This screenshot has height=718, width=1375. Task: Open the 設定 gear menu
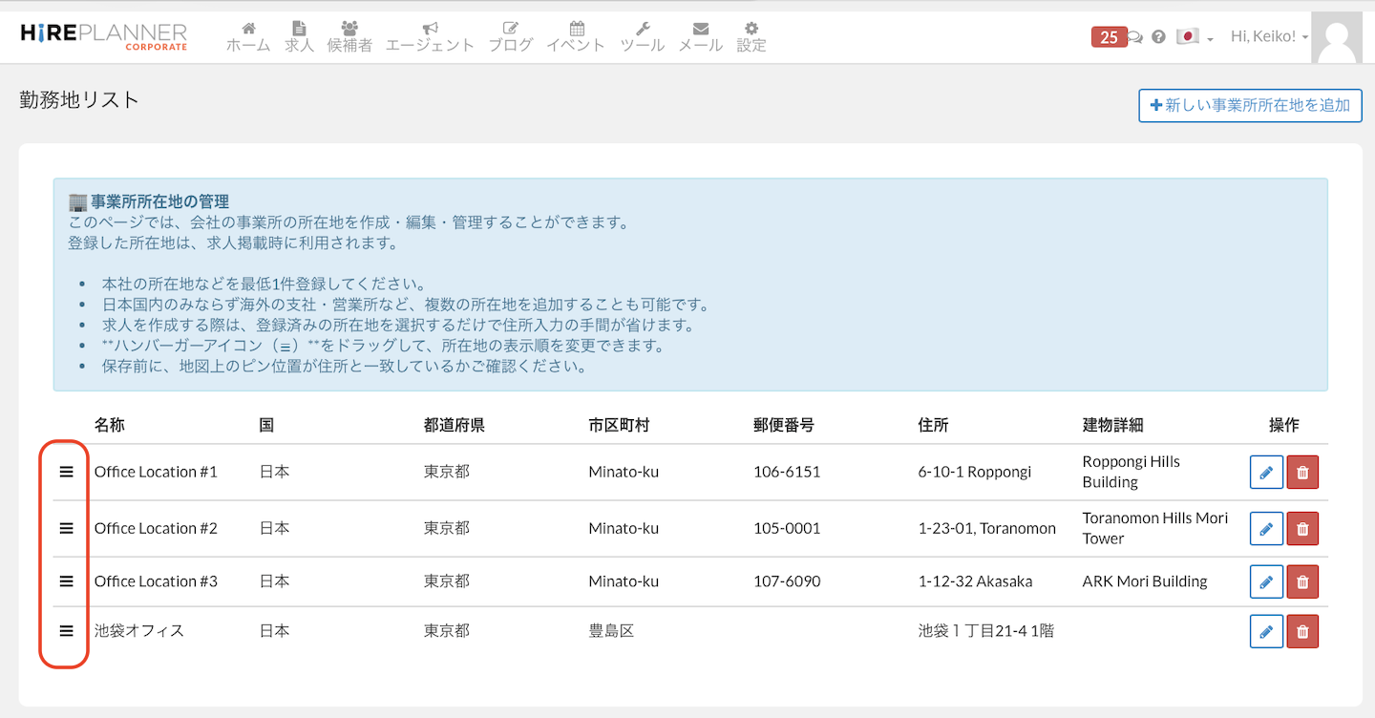[751, 37]
